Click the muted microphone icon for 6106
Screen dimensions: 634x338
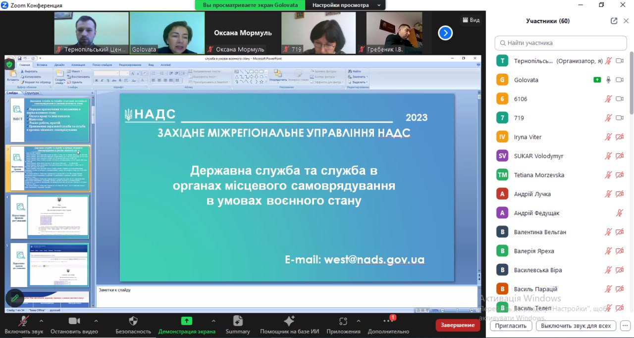[x=608, y=99]
